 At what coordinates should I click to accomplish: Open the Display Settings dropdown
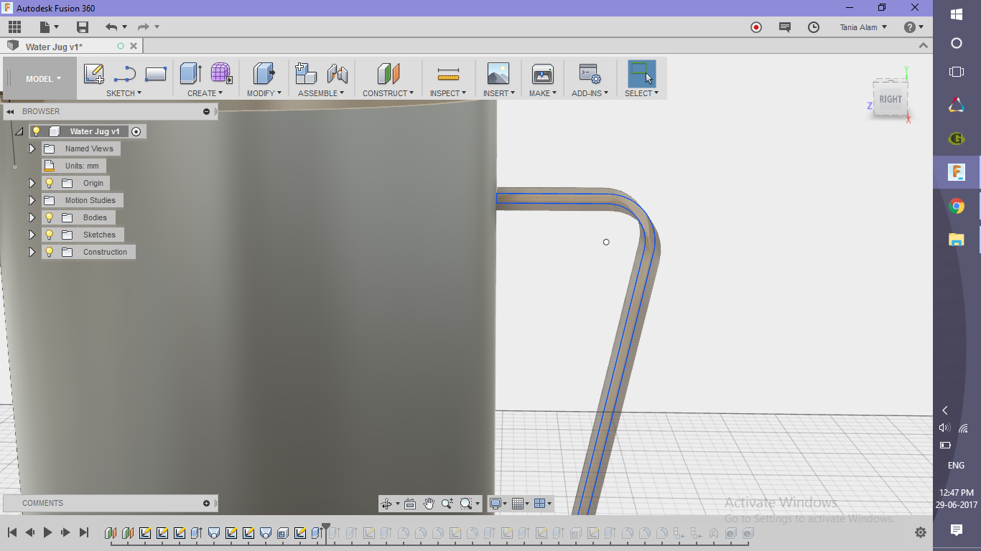pos(497,504)
